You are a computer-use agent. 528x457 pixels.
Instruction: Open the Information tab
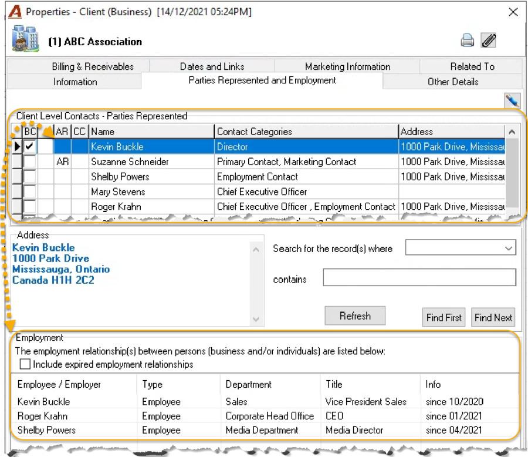point(75,82)
